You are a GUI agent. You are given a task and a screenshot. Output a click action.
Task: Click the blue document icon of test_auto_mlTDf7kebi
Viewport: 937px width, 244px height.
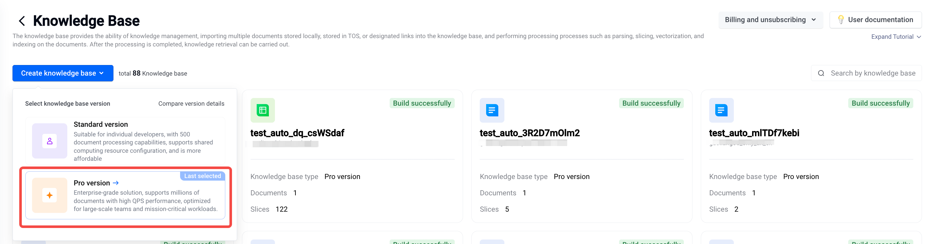pyautogui.click(x=721, y=110)
